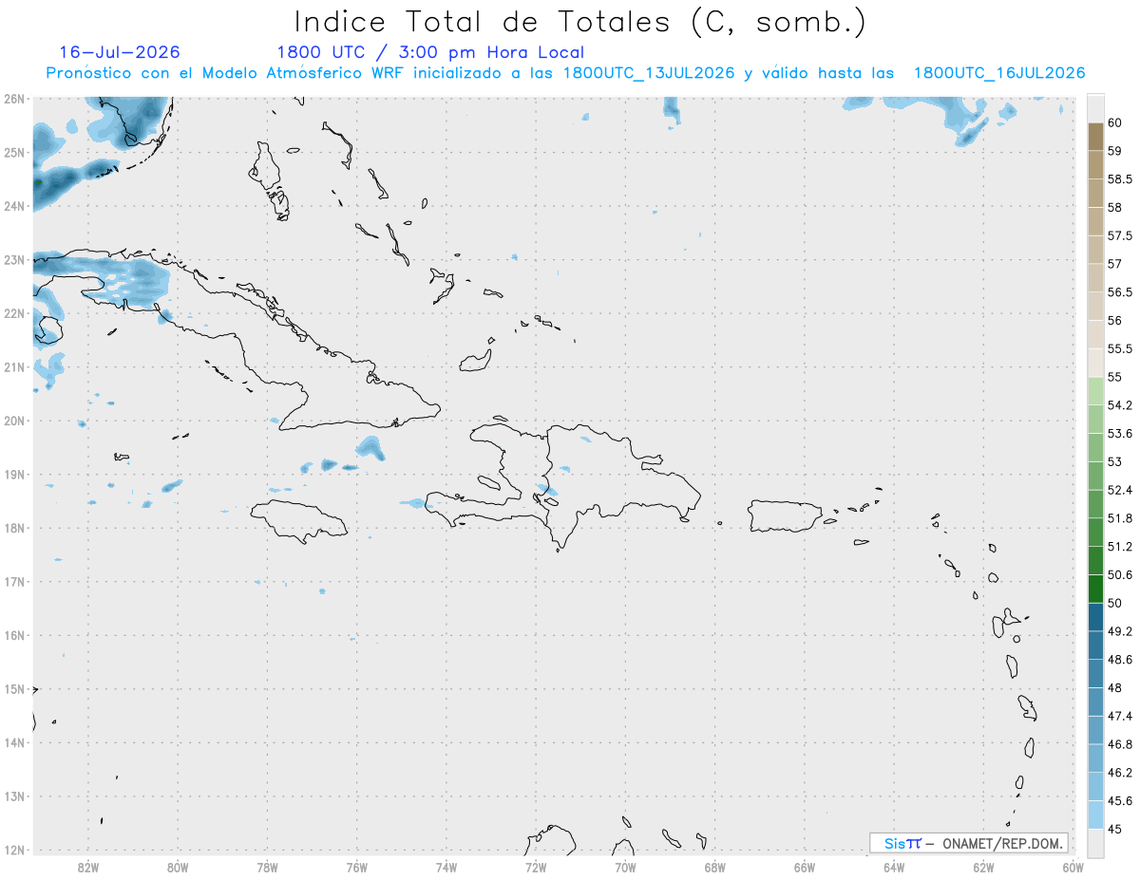Click the latitude label "19N"
1140x880 pixels.
(14, 475)
